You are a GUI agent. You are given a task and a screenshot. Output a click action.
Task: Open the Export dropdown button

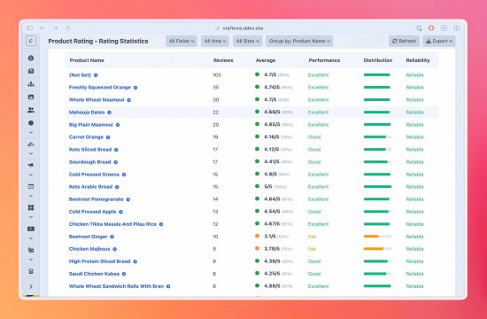pyautogui.click(x=439, y=41)
